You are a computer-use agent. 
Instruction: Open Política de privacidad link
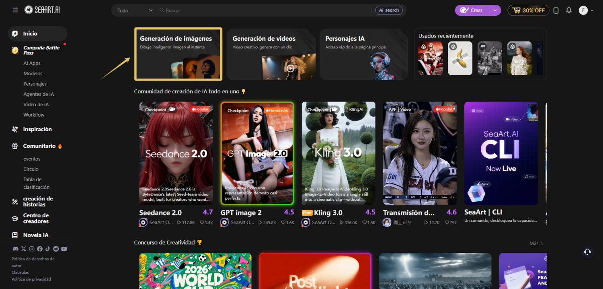pyautogui.click(x=31, y=279)
